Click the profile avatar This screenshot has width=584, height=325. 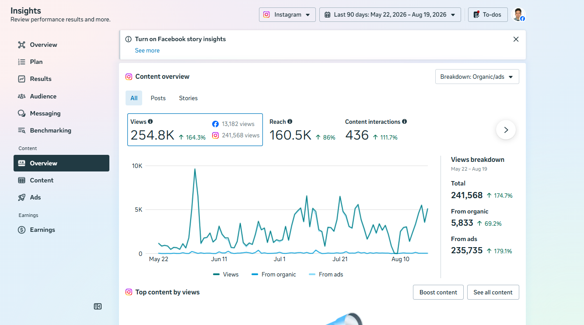click(518, 14)
